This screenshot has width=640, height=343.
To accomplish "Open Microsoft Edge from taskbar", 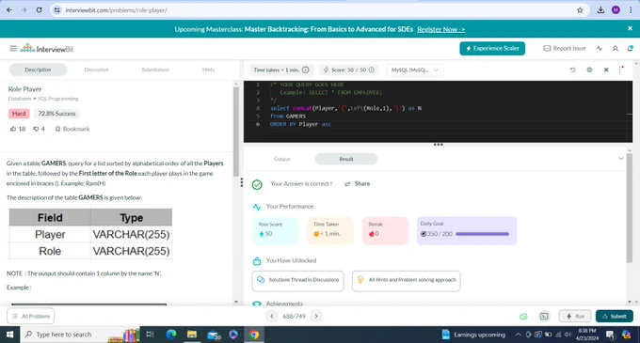I will coord(171,335).
